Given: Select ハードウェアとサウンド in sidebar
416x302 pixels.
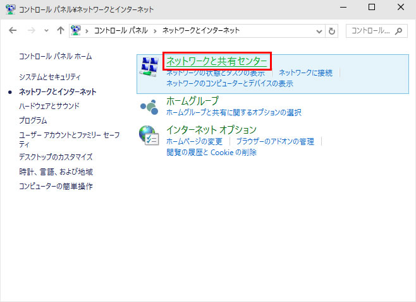Looking at the screenshot, I should 49,106.
